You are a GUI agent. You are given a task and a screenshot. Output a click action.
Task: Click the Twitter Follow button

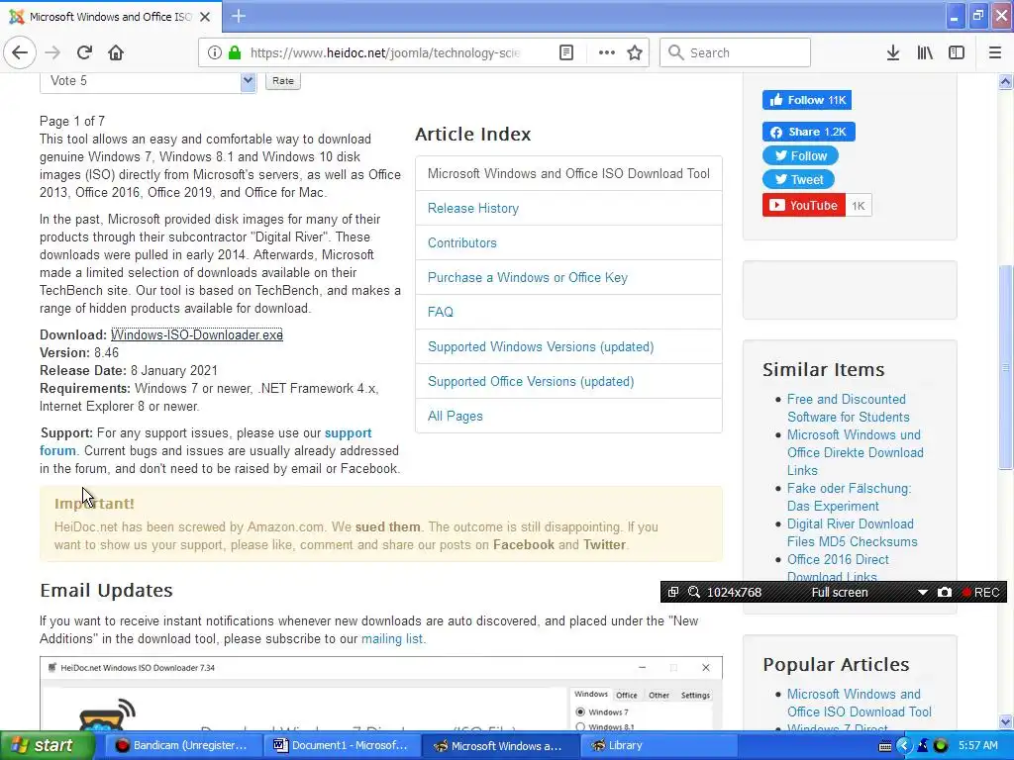pos(800,155)
